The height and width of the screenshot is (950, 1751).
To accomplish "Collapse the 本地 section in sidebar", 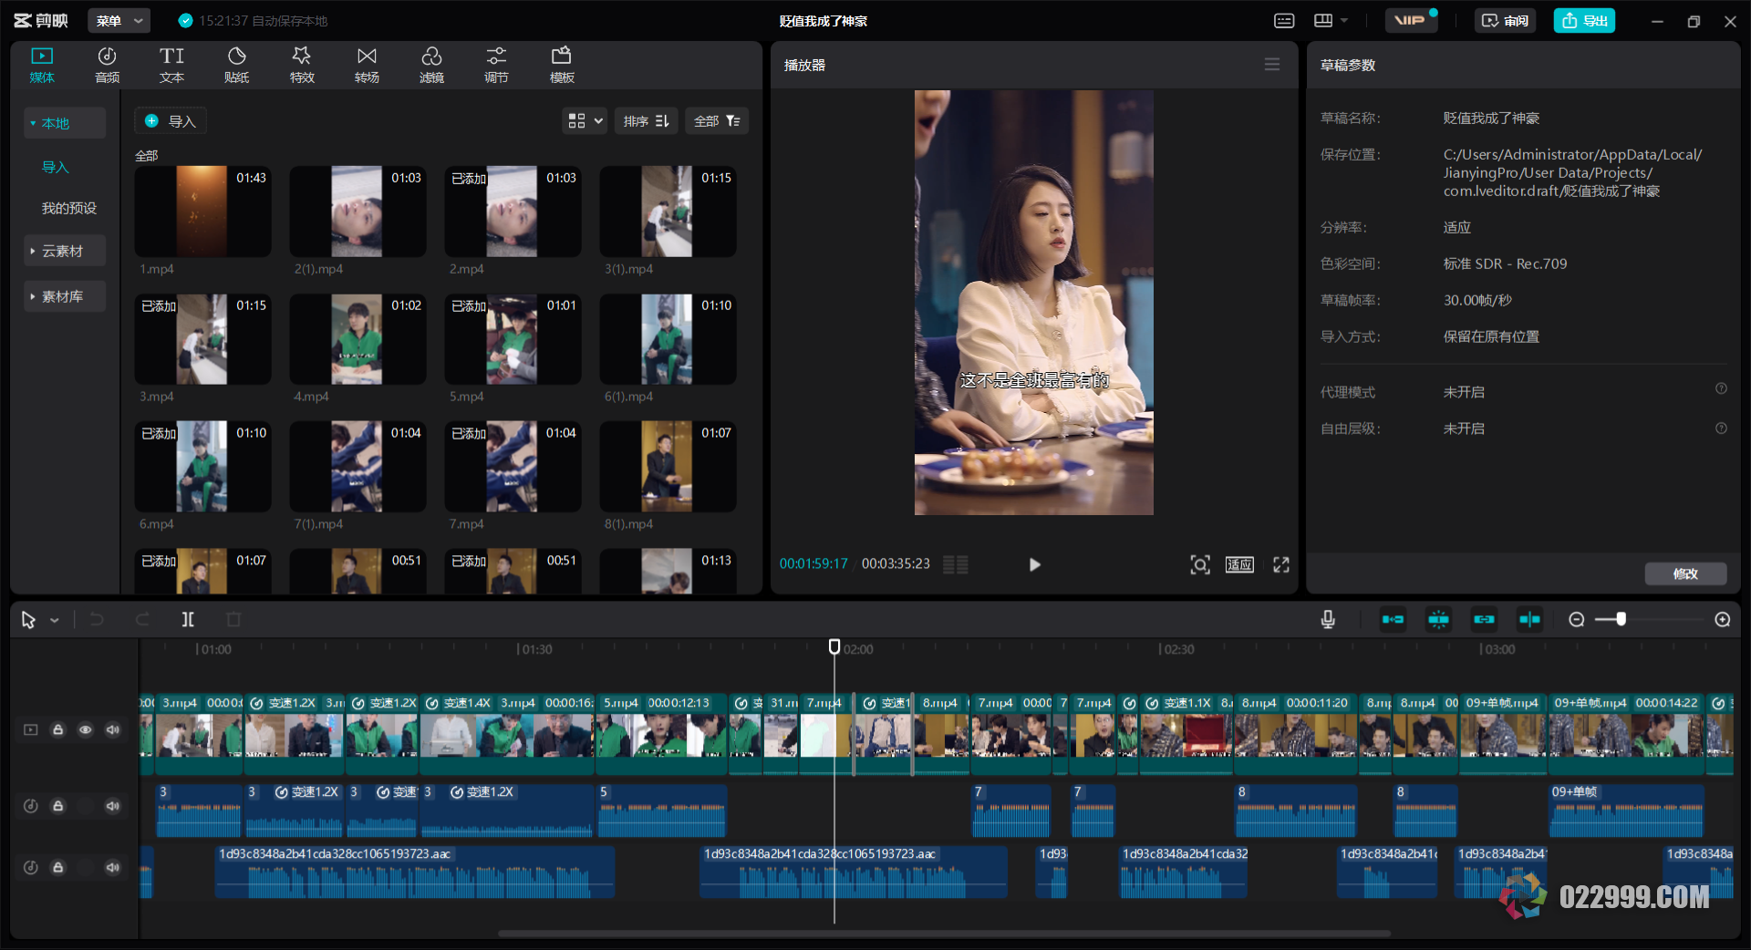I will click(x=64, y=123).
